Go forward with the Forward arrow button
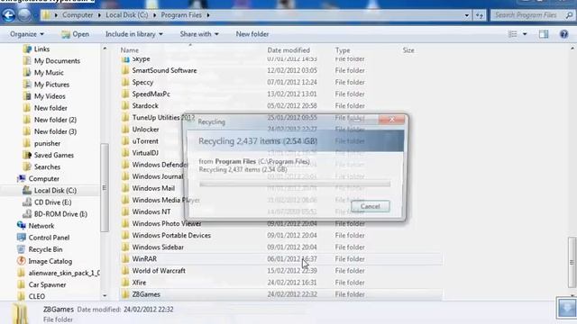The width and height of the screenshot is (577, 324). (24, 15)
